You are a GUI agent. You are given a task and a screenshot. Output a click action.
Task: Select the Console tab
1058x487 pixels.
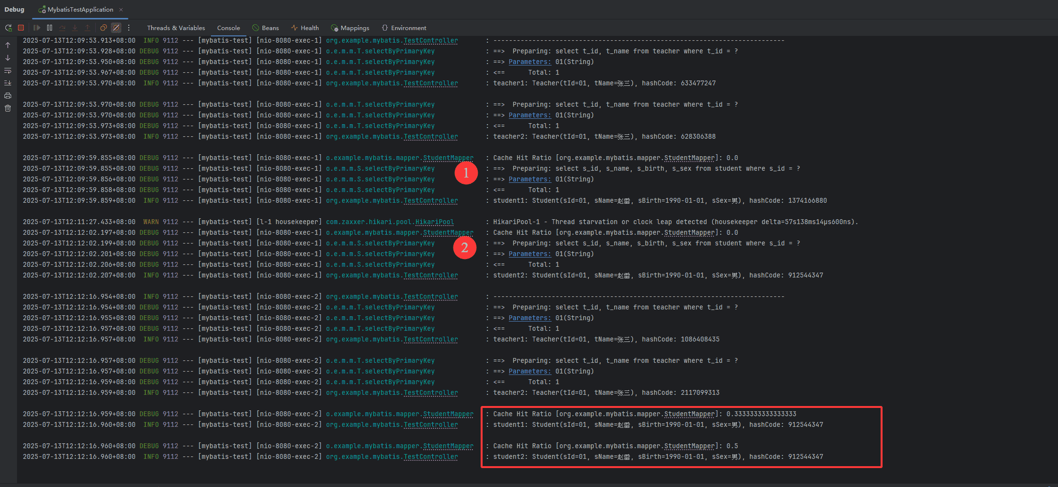pyautogui.click(x=228, y=28)
